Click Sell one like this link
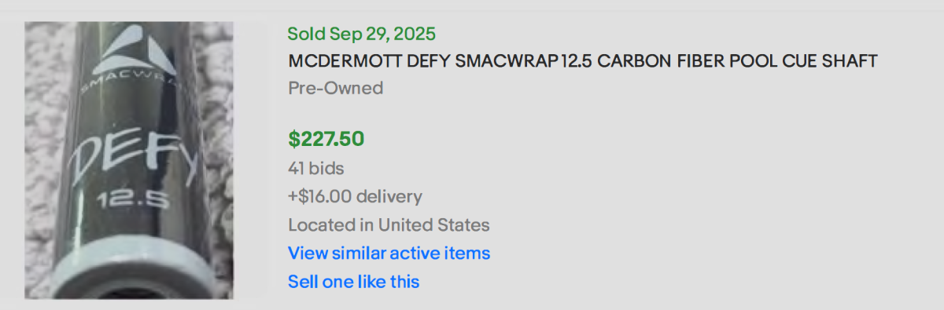The width and height of the screenshot is (944, 310). point(353,282)
